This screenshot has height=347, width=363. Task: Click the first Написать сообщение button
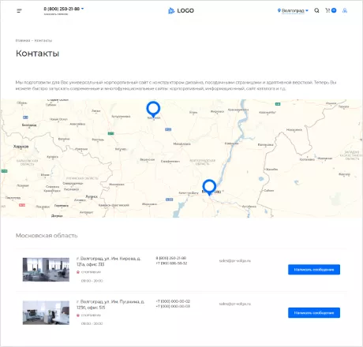[x=314, y=270]
